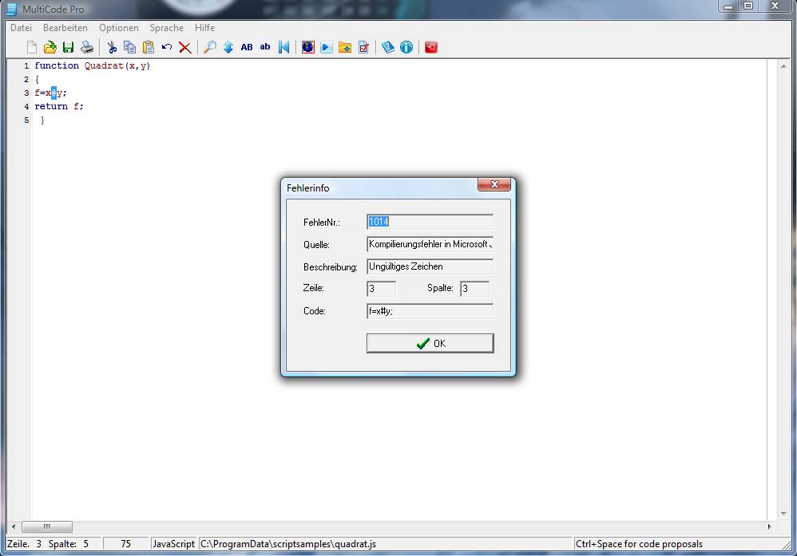Click the horizontal scrollbar left arrow
The width and height of the screenshot is (797, 556).
(14, 526)
